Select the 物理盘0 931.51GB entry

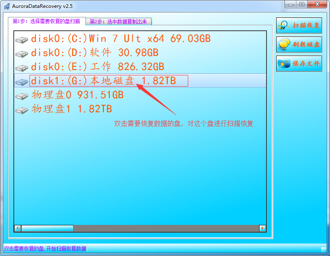pyautogui.click(x=78, y=95)
